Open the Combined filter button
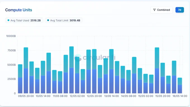The width and height of the screenshot is (190, 107). pos(161,10)
